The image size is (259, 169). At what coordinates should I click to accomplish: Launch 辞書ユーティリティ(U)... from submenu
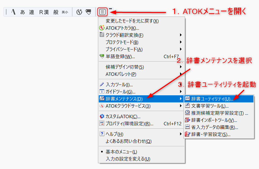click(219, 99)
